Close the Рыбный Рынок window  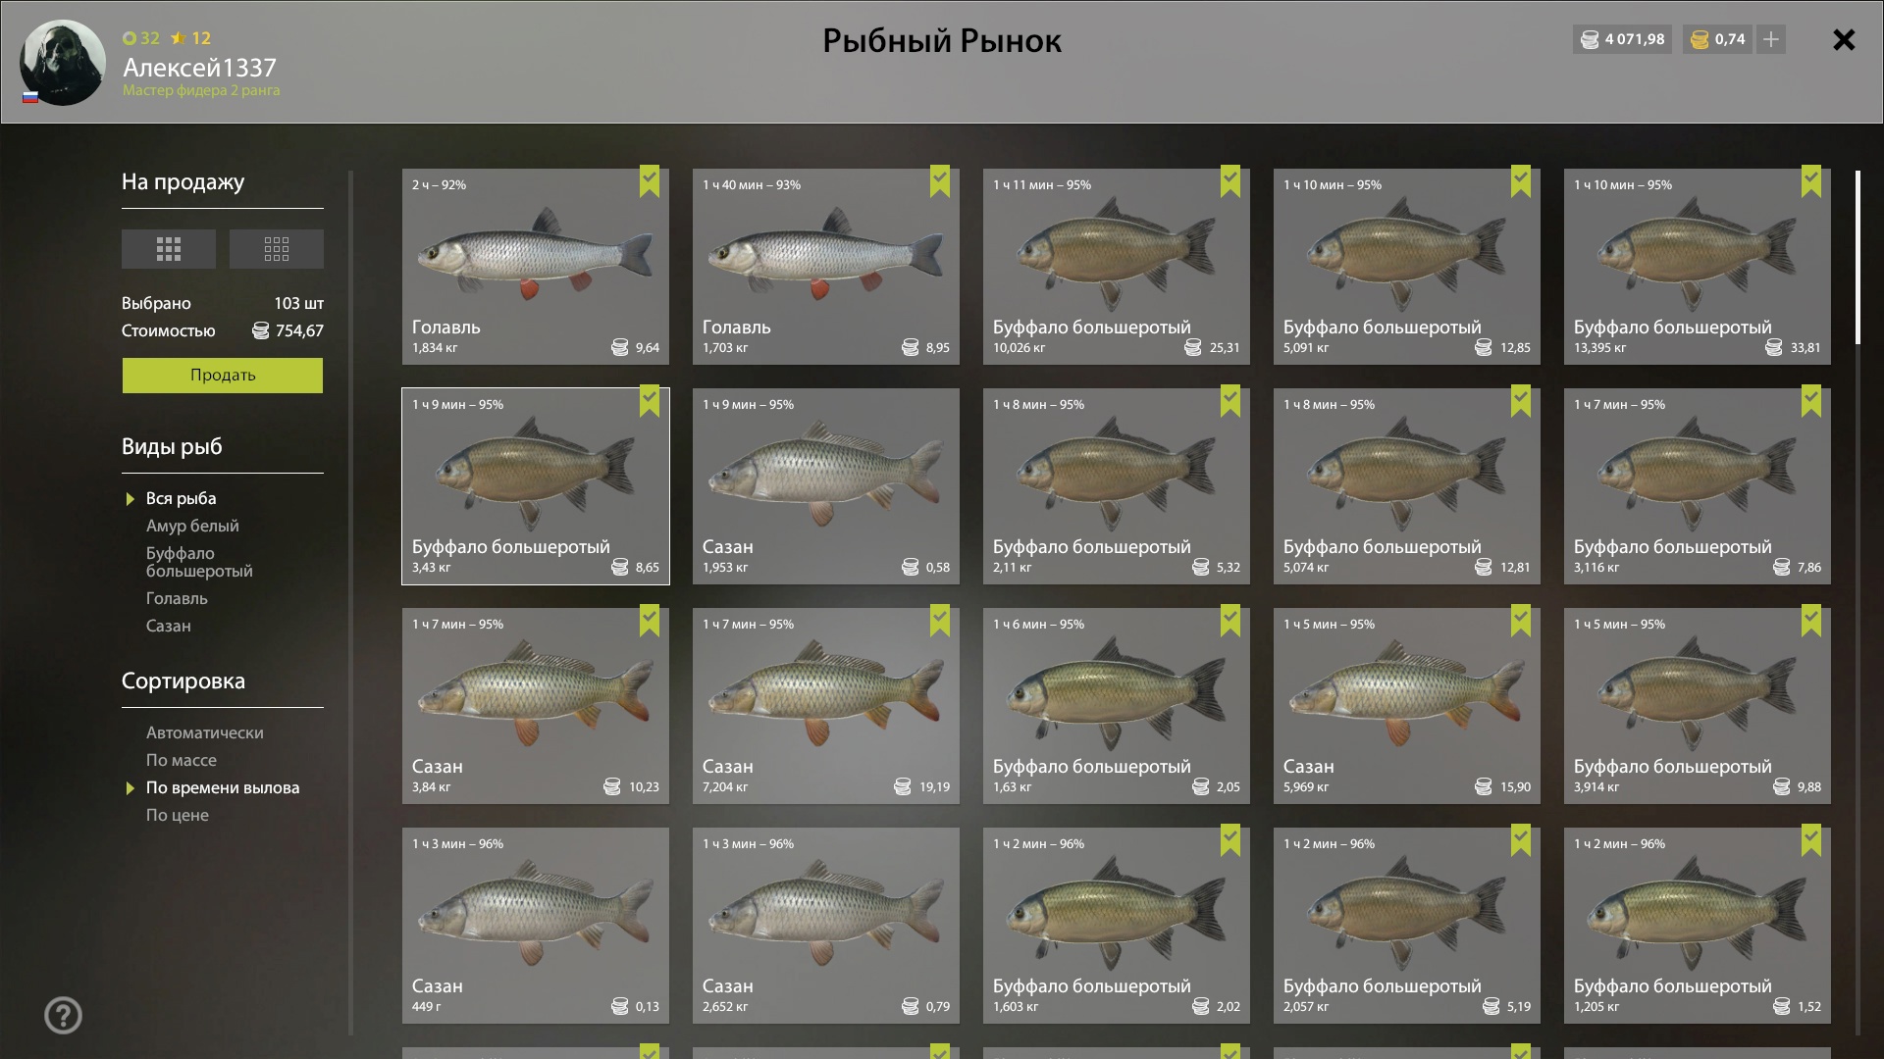point(1844,40)
